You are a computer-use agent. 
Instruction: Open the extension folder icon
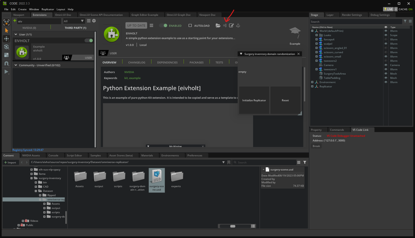point(218,26)
